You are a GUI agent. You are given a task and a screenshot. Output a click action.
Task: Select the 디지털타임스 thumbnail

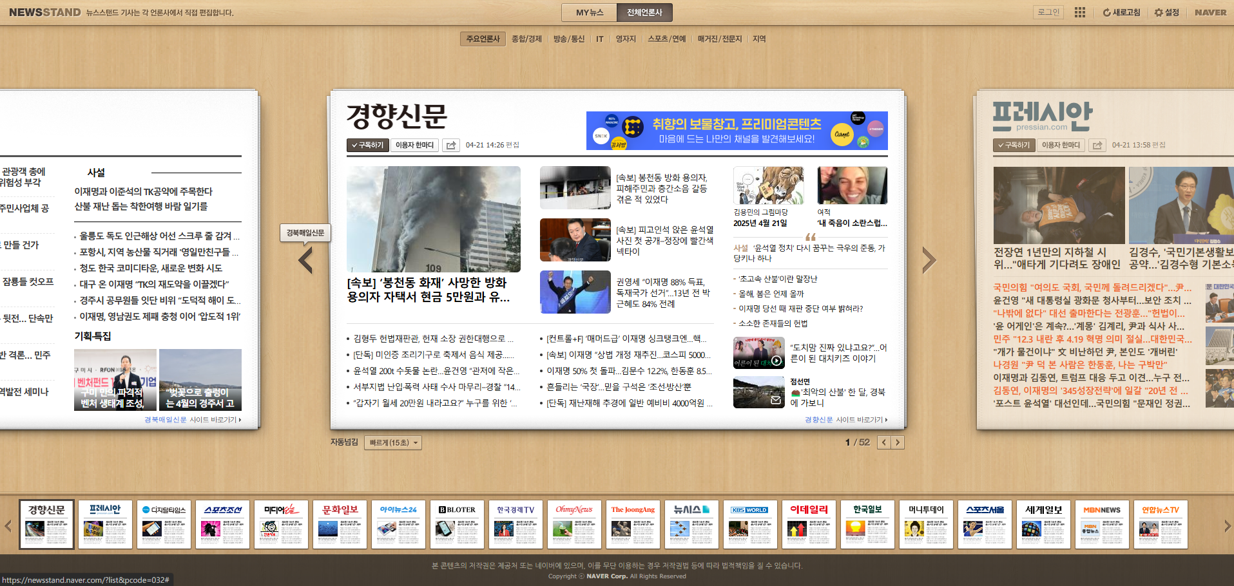[164, 524]
